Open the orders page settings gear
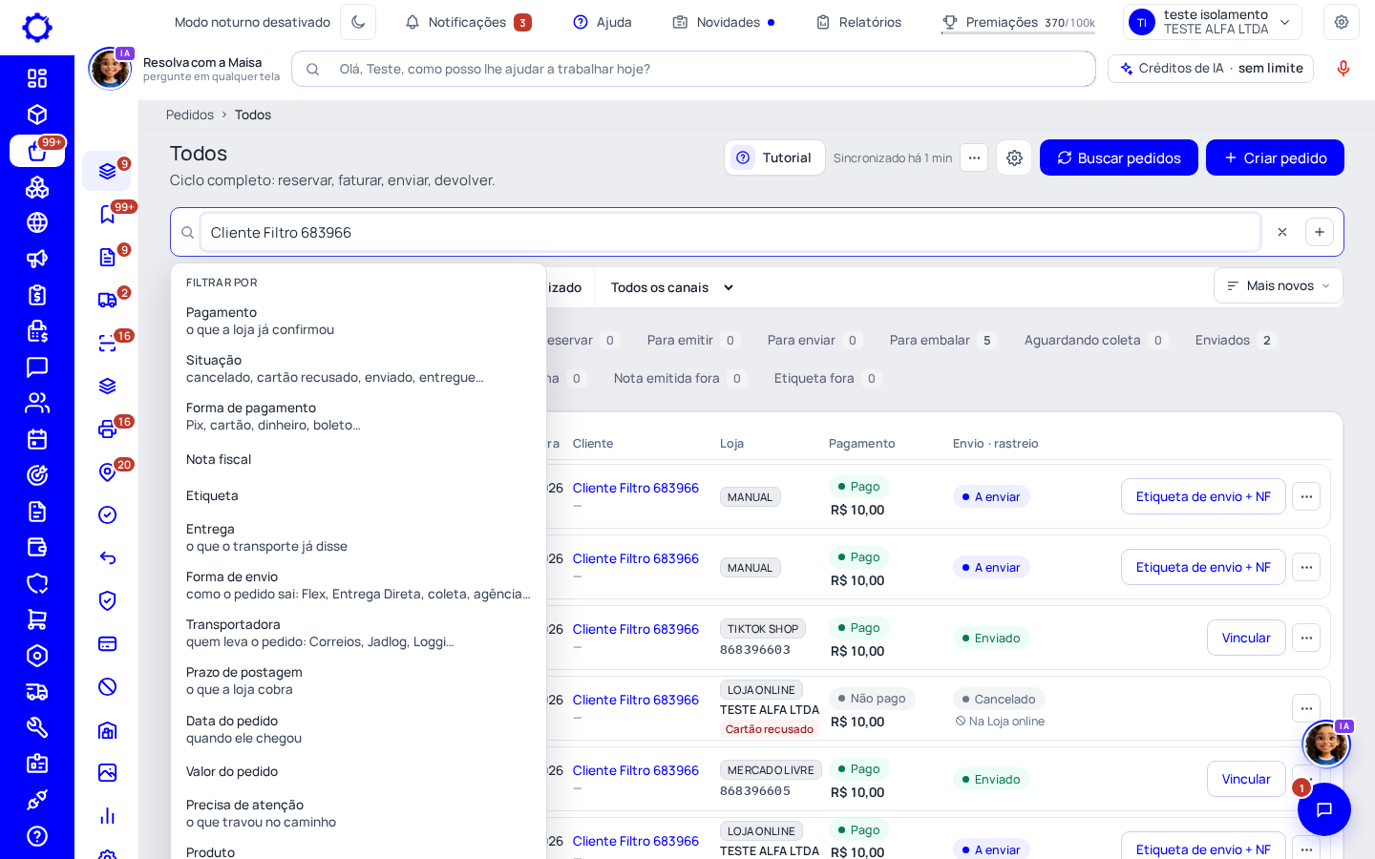The width and height of the screenshot is (1375, 859). pos(1014,157)
